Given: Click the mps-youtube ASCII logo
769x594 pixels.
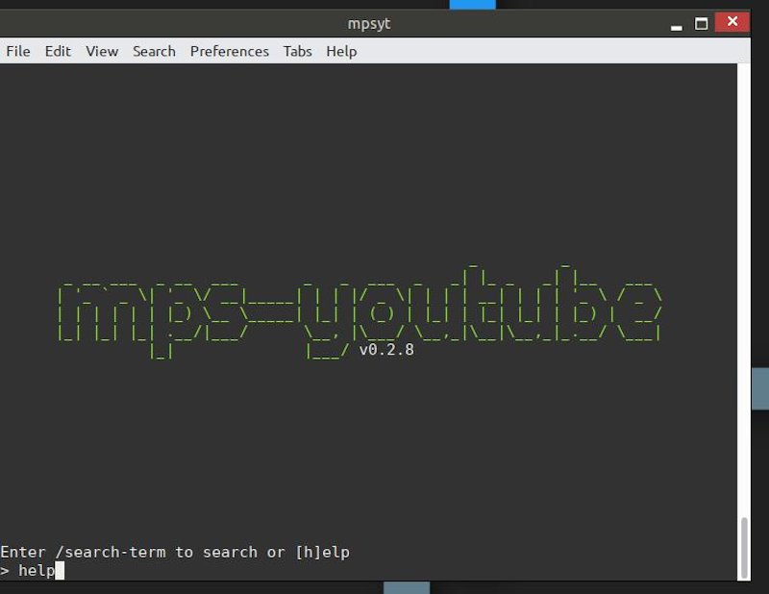Looking at the screenshot, I should click(360, 311).
